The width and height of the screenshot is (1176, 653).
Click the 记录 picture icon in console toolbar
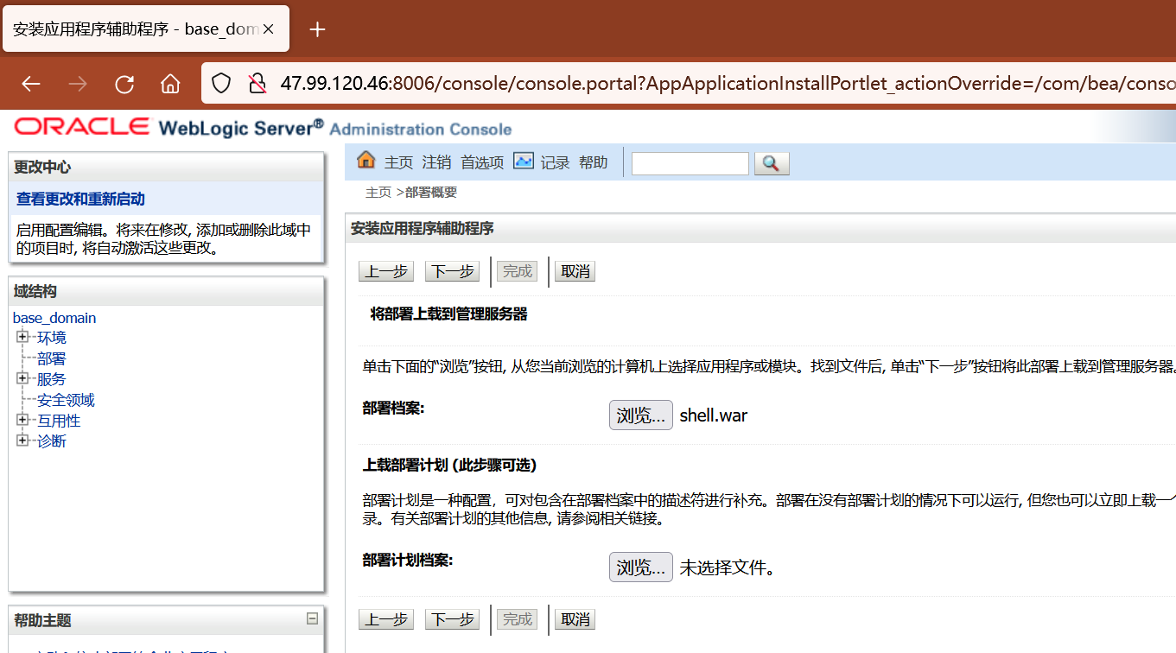(x=524, y=160)
